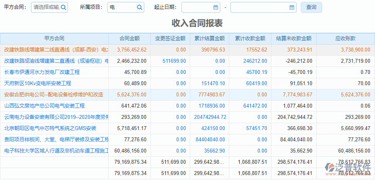This screenshot has height=180, width=375.
Task: Open contract 云南电力设备安装有限公司2019--2020
Action: click(x=56, y=117)
